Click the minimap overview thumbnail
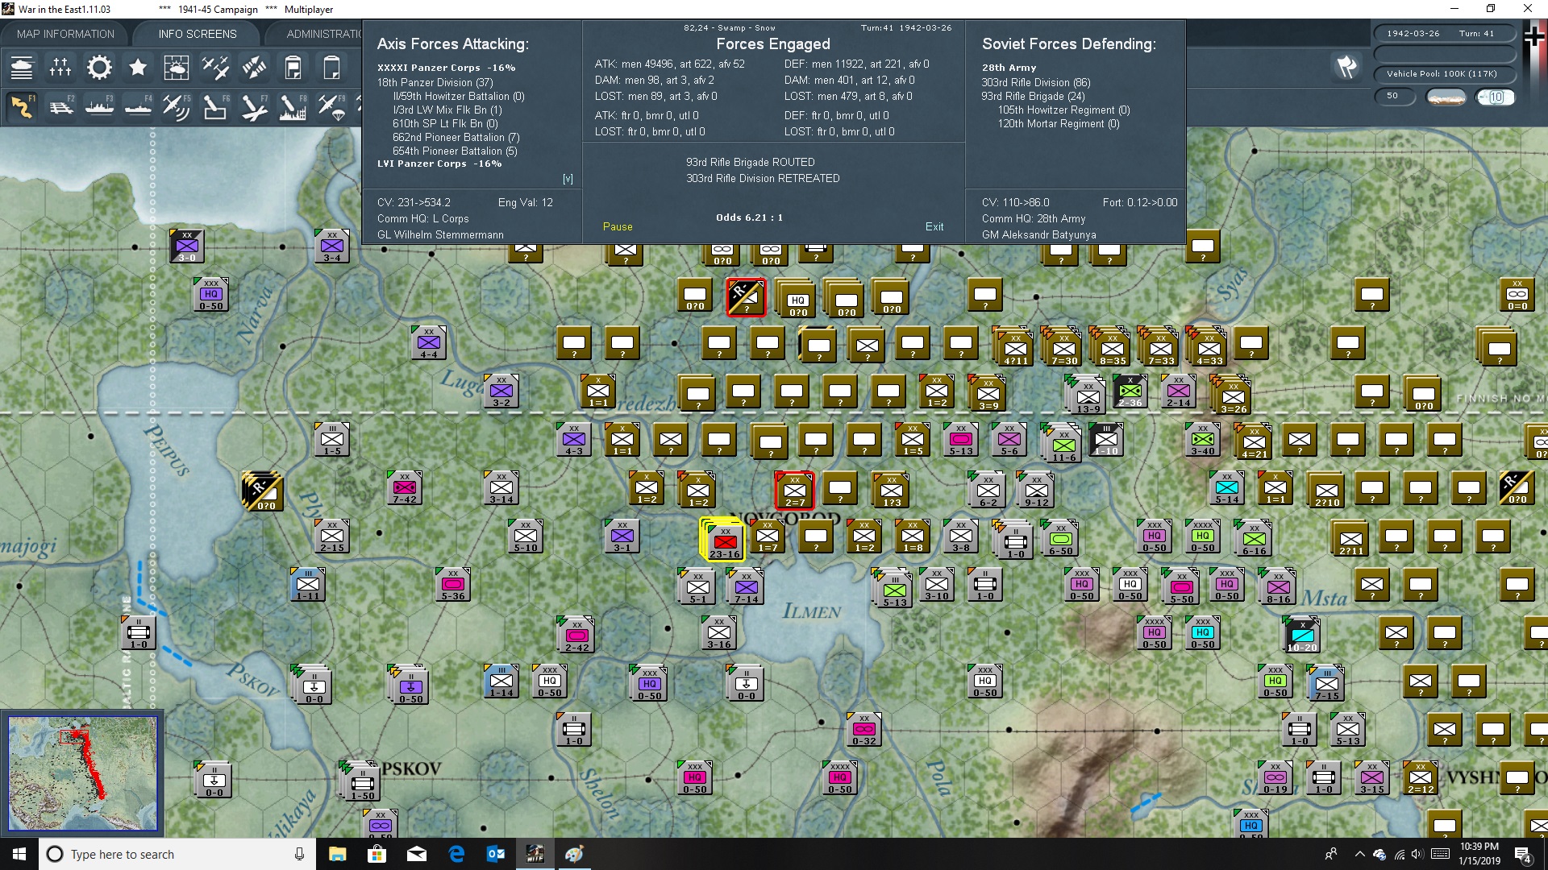This screenshot has height=870, width=1548. point(82,773)
